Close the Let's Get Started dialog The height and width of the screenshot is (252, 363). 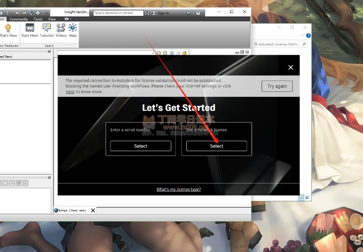pyautogui.click(x=290, y=67)
